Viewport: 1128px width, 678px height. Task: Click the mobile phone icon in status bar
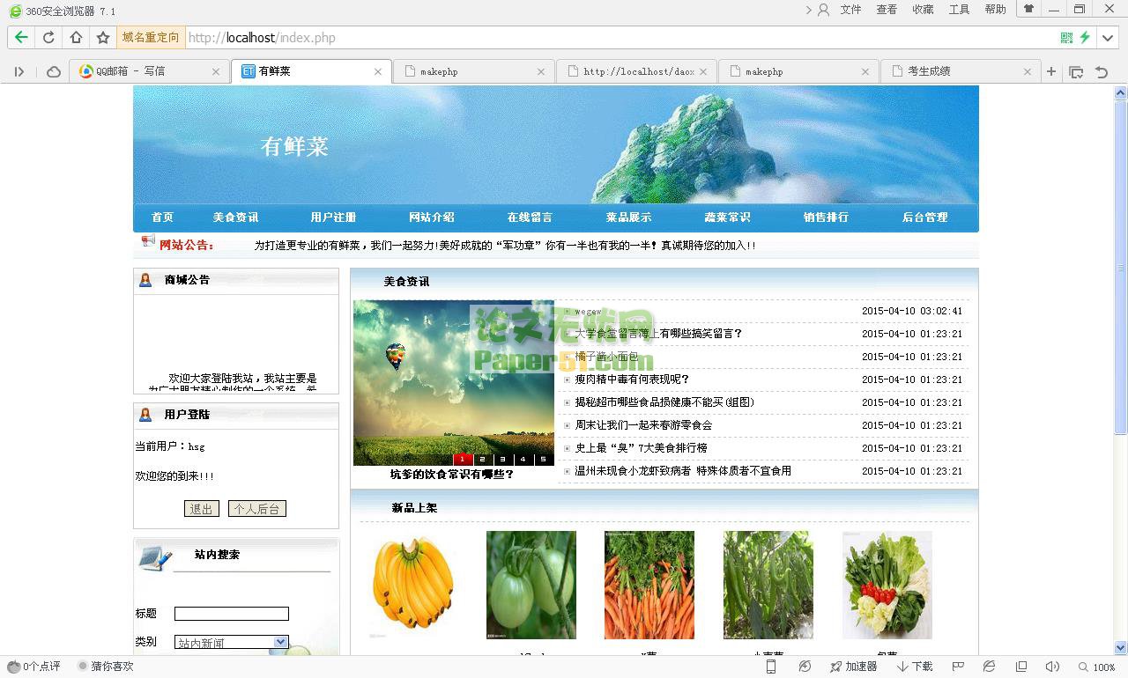771,667
